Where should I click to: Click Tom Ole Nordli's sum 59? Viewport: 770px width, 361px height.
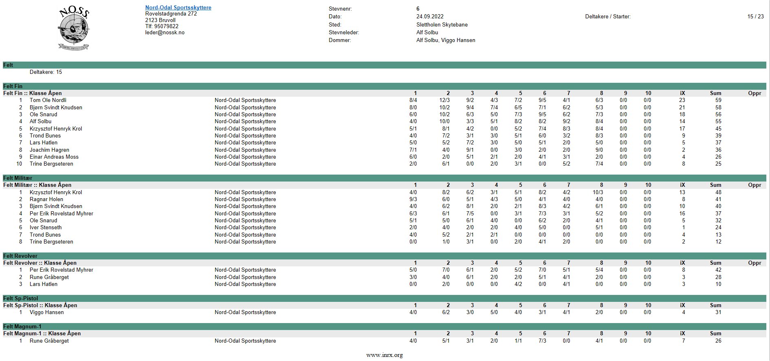[718, 100]
